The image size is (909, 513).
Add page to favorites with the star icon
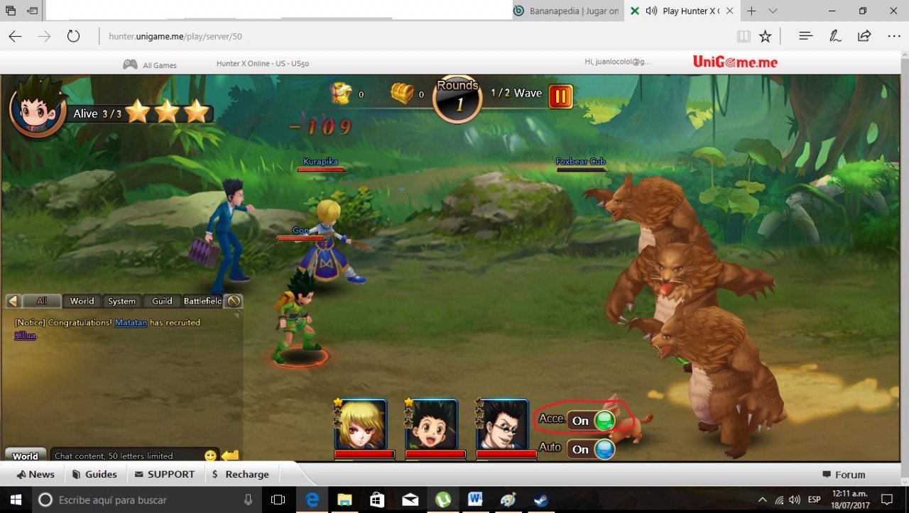click(765, 36)
